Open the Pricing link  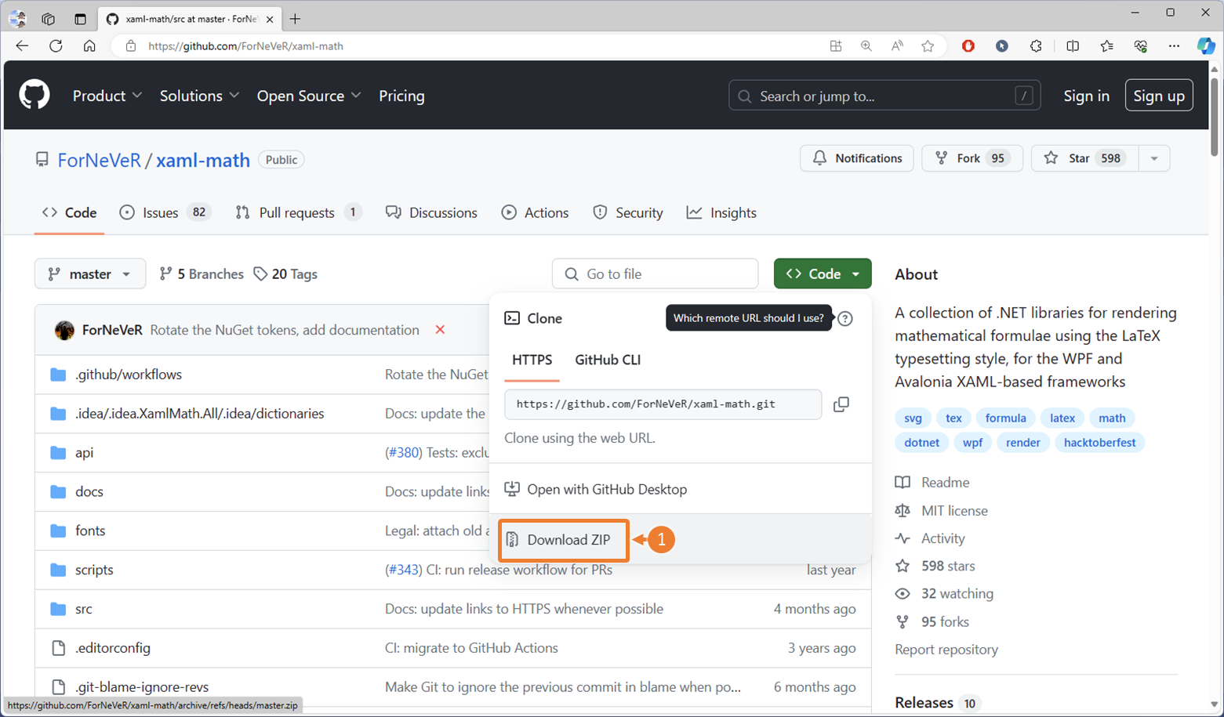(x=401, y=96)
